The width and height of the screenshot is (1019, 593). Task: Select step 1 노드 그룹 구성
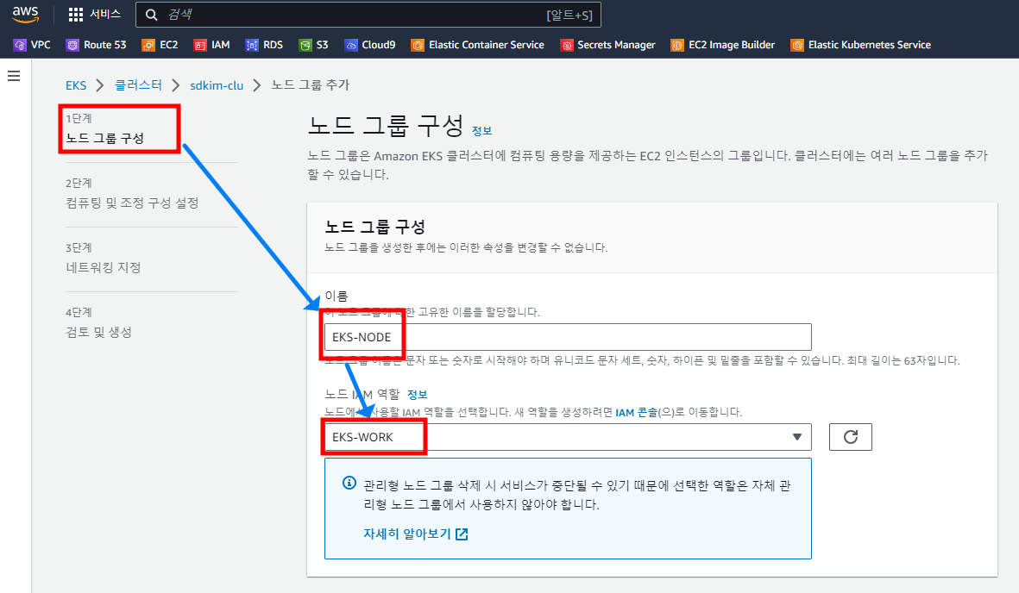click(x=104, y=139)
